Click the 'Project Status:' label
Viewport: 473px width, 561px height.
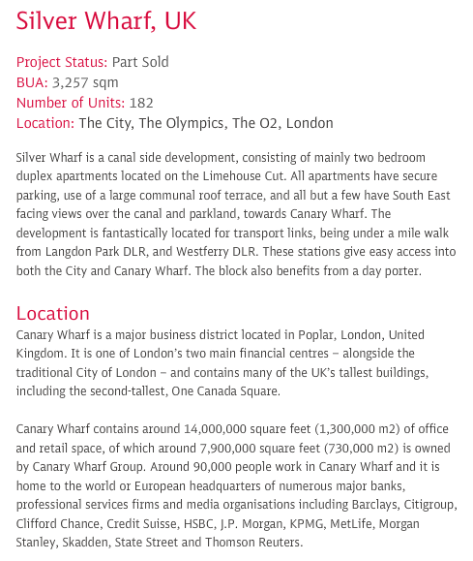62,62
